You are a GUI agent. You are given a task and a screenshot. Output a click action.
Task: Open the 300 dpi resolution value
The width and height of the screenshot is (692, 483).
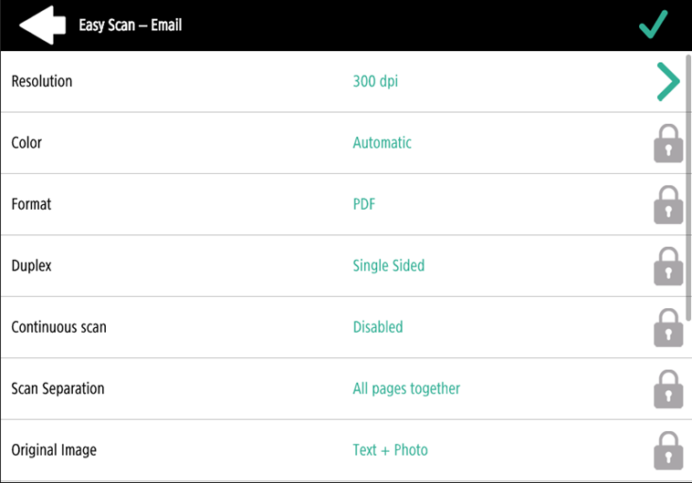tap(375, 81)
